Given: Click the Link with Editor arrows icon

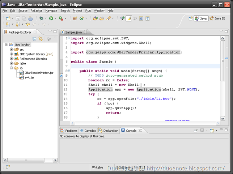Looking at the screenshot, I should click(x=41, y=39).
